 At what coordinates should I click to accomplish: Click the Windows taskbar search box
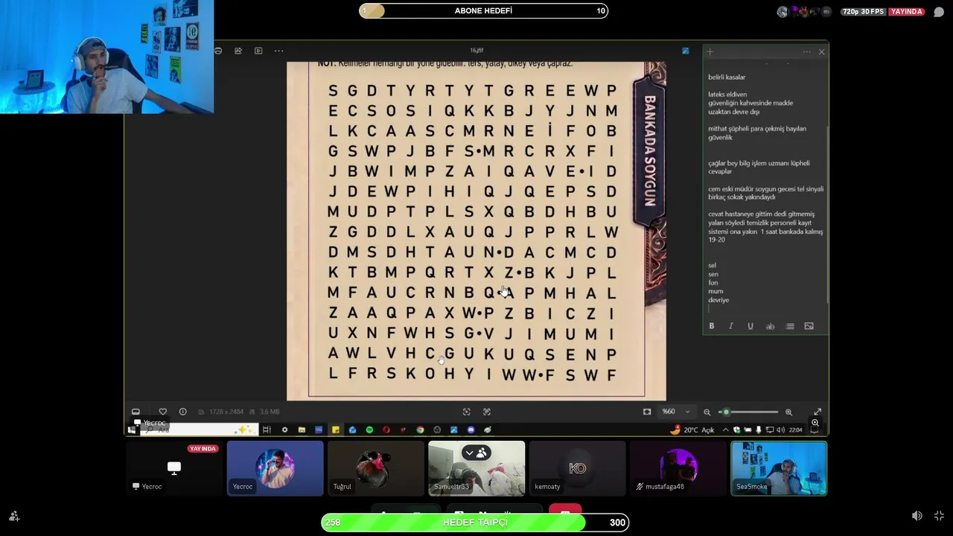(x=200, y=430)
